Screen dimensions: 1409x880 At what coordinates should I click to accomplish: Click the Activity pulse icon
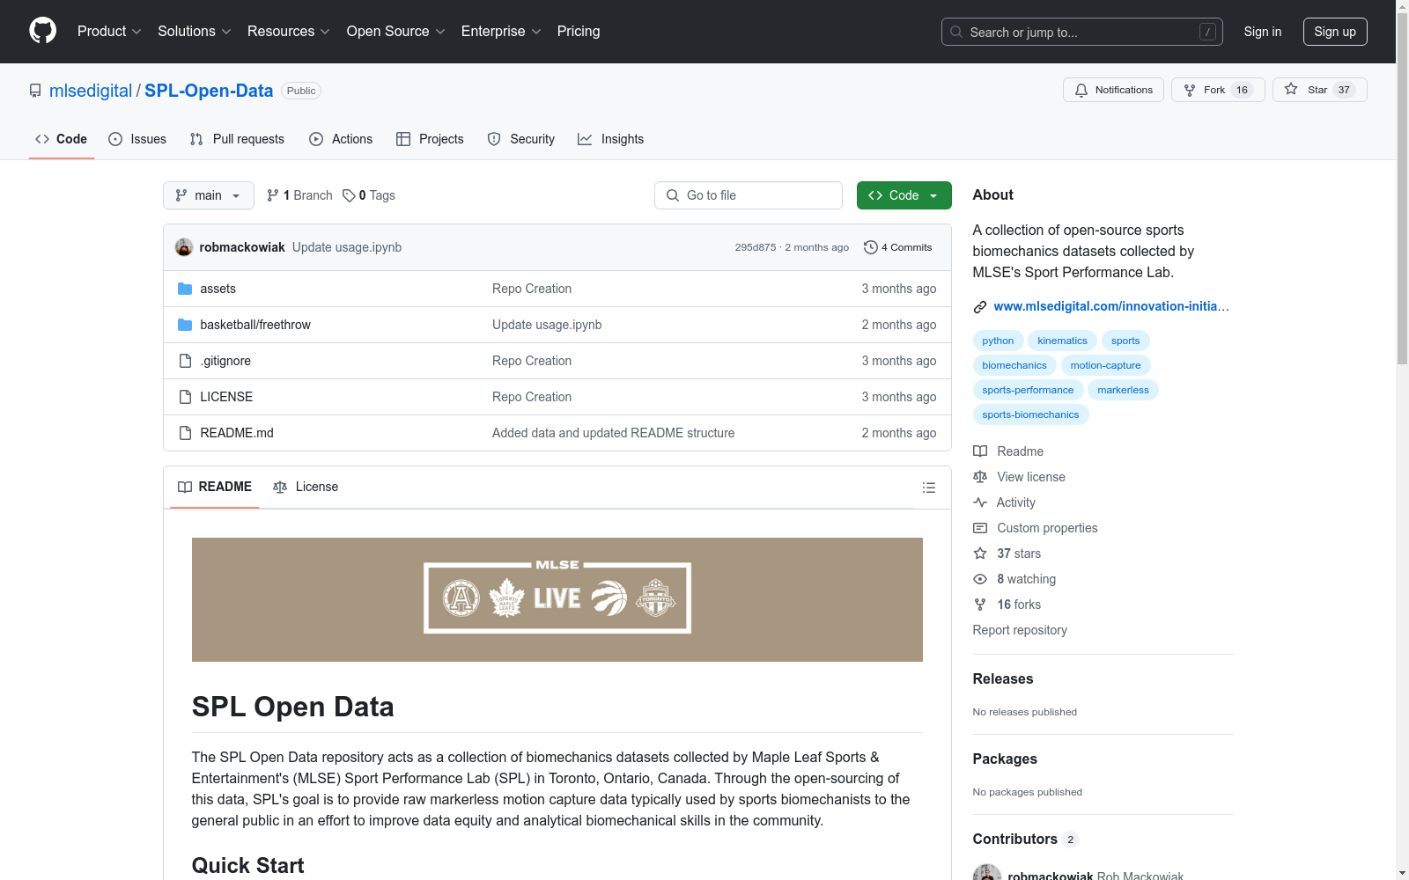pos(980,502)
